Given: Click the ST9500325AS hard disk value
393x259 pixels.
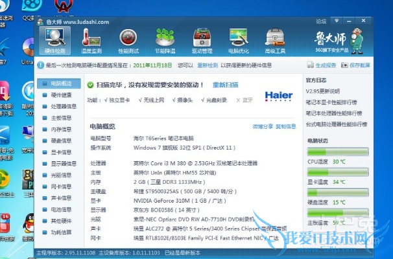Looking at the screenshot, I should 185,192.
